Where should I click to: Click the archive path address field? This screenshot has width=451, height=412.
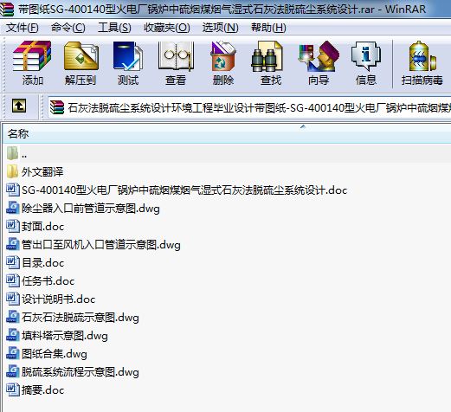(x=249, y=107)
